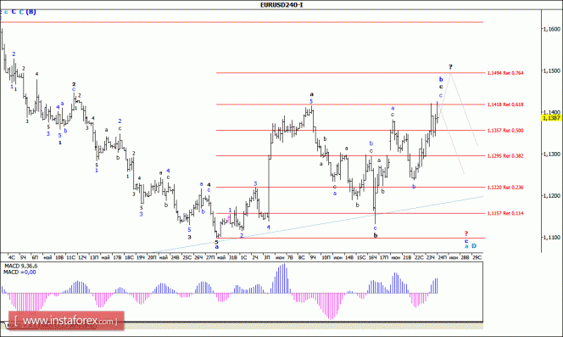Click the black question mark above projection
This screenshot has height=337, width=563.
[x=450, y=67]
